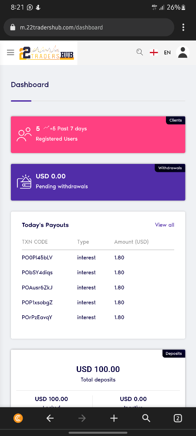The height and width of the screenshot is (436, 196).
Task: Open the hamburger navigation menu
Action: (x=10, y=53)
